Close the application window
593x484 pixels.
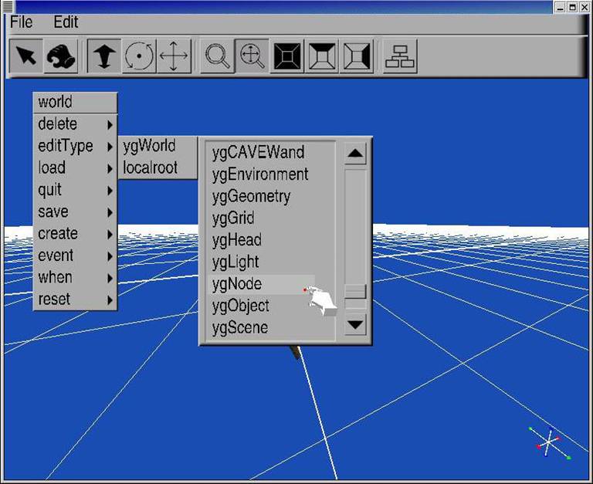tap(585, 7)
